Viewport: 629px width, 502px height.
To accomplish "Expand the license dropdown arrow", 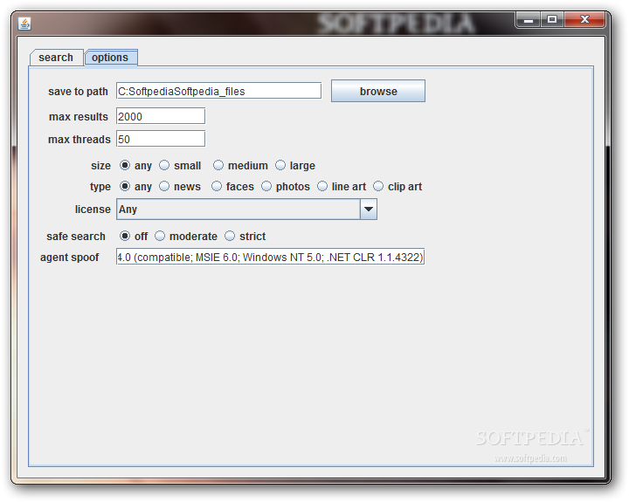I will [369, 210].
